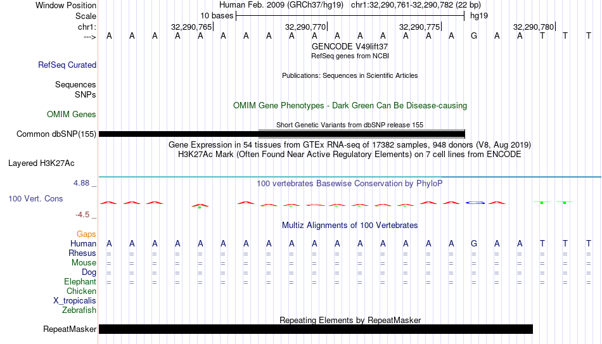Click the Sequences track label

pos(75,84)
